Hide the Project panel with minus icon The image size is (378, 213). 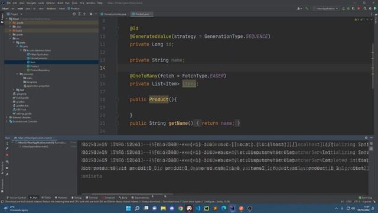point(96,14)
